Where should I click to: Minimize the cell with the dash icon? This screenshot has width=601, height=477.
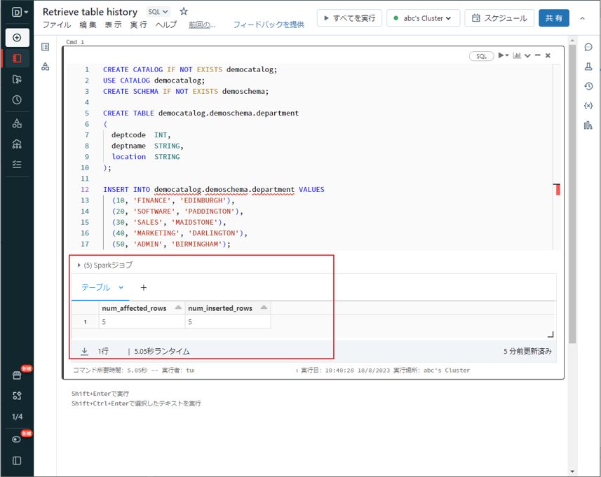click(x=538, y=56)
